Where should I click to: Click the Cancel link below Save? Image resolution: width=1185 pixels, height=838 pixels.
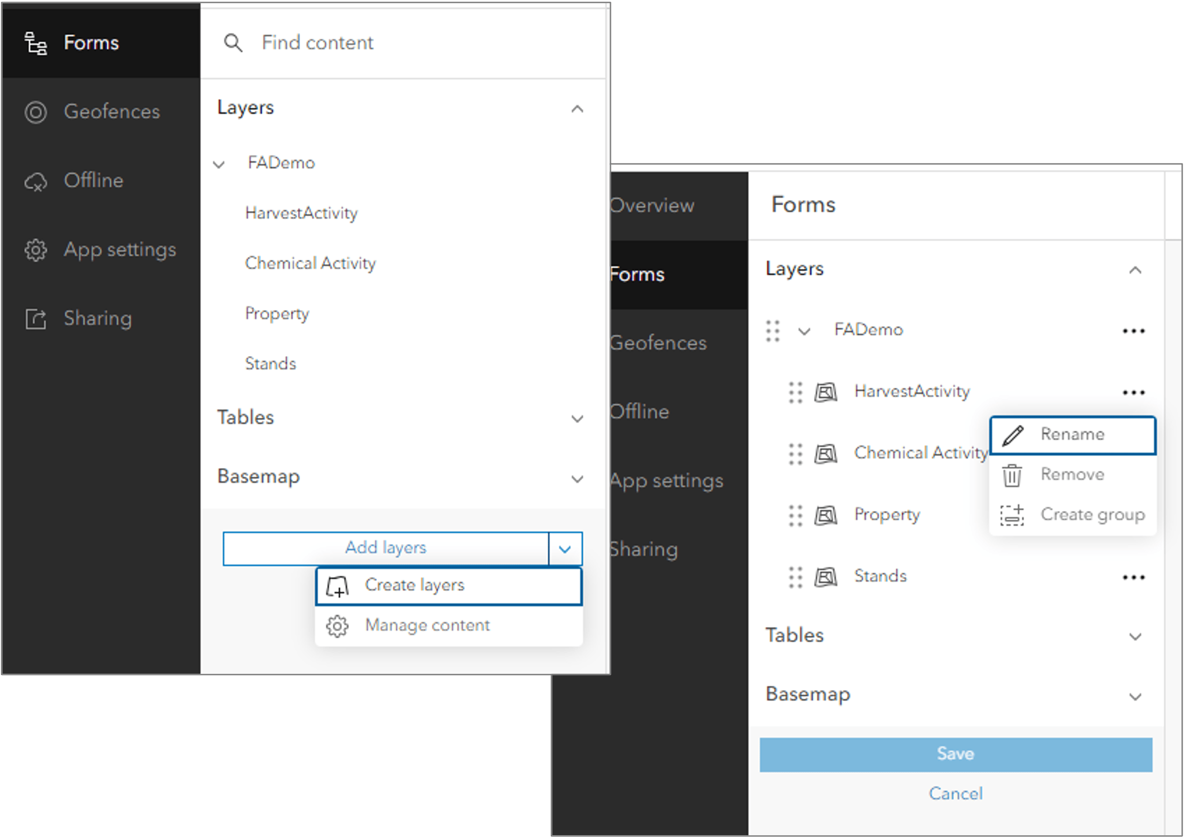coord(955,794)
